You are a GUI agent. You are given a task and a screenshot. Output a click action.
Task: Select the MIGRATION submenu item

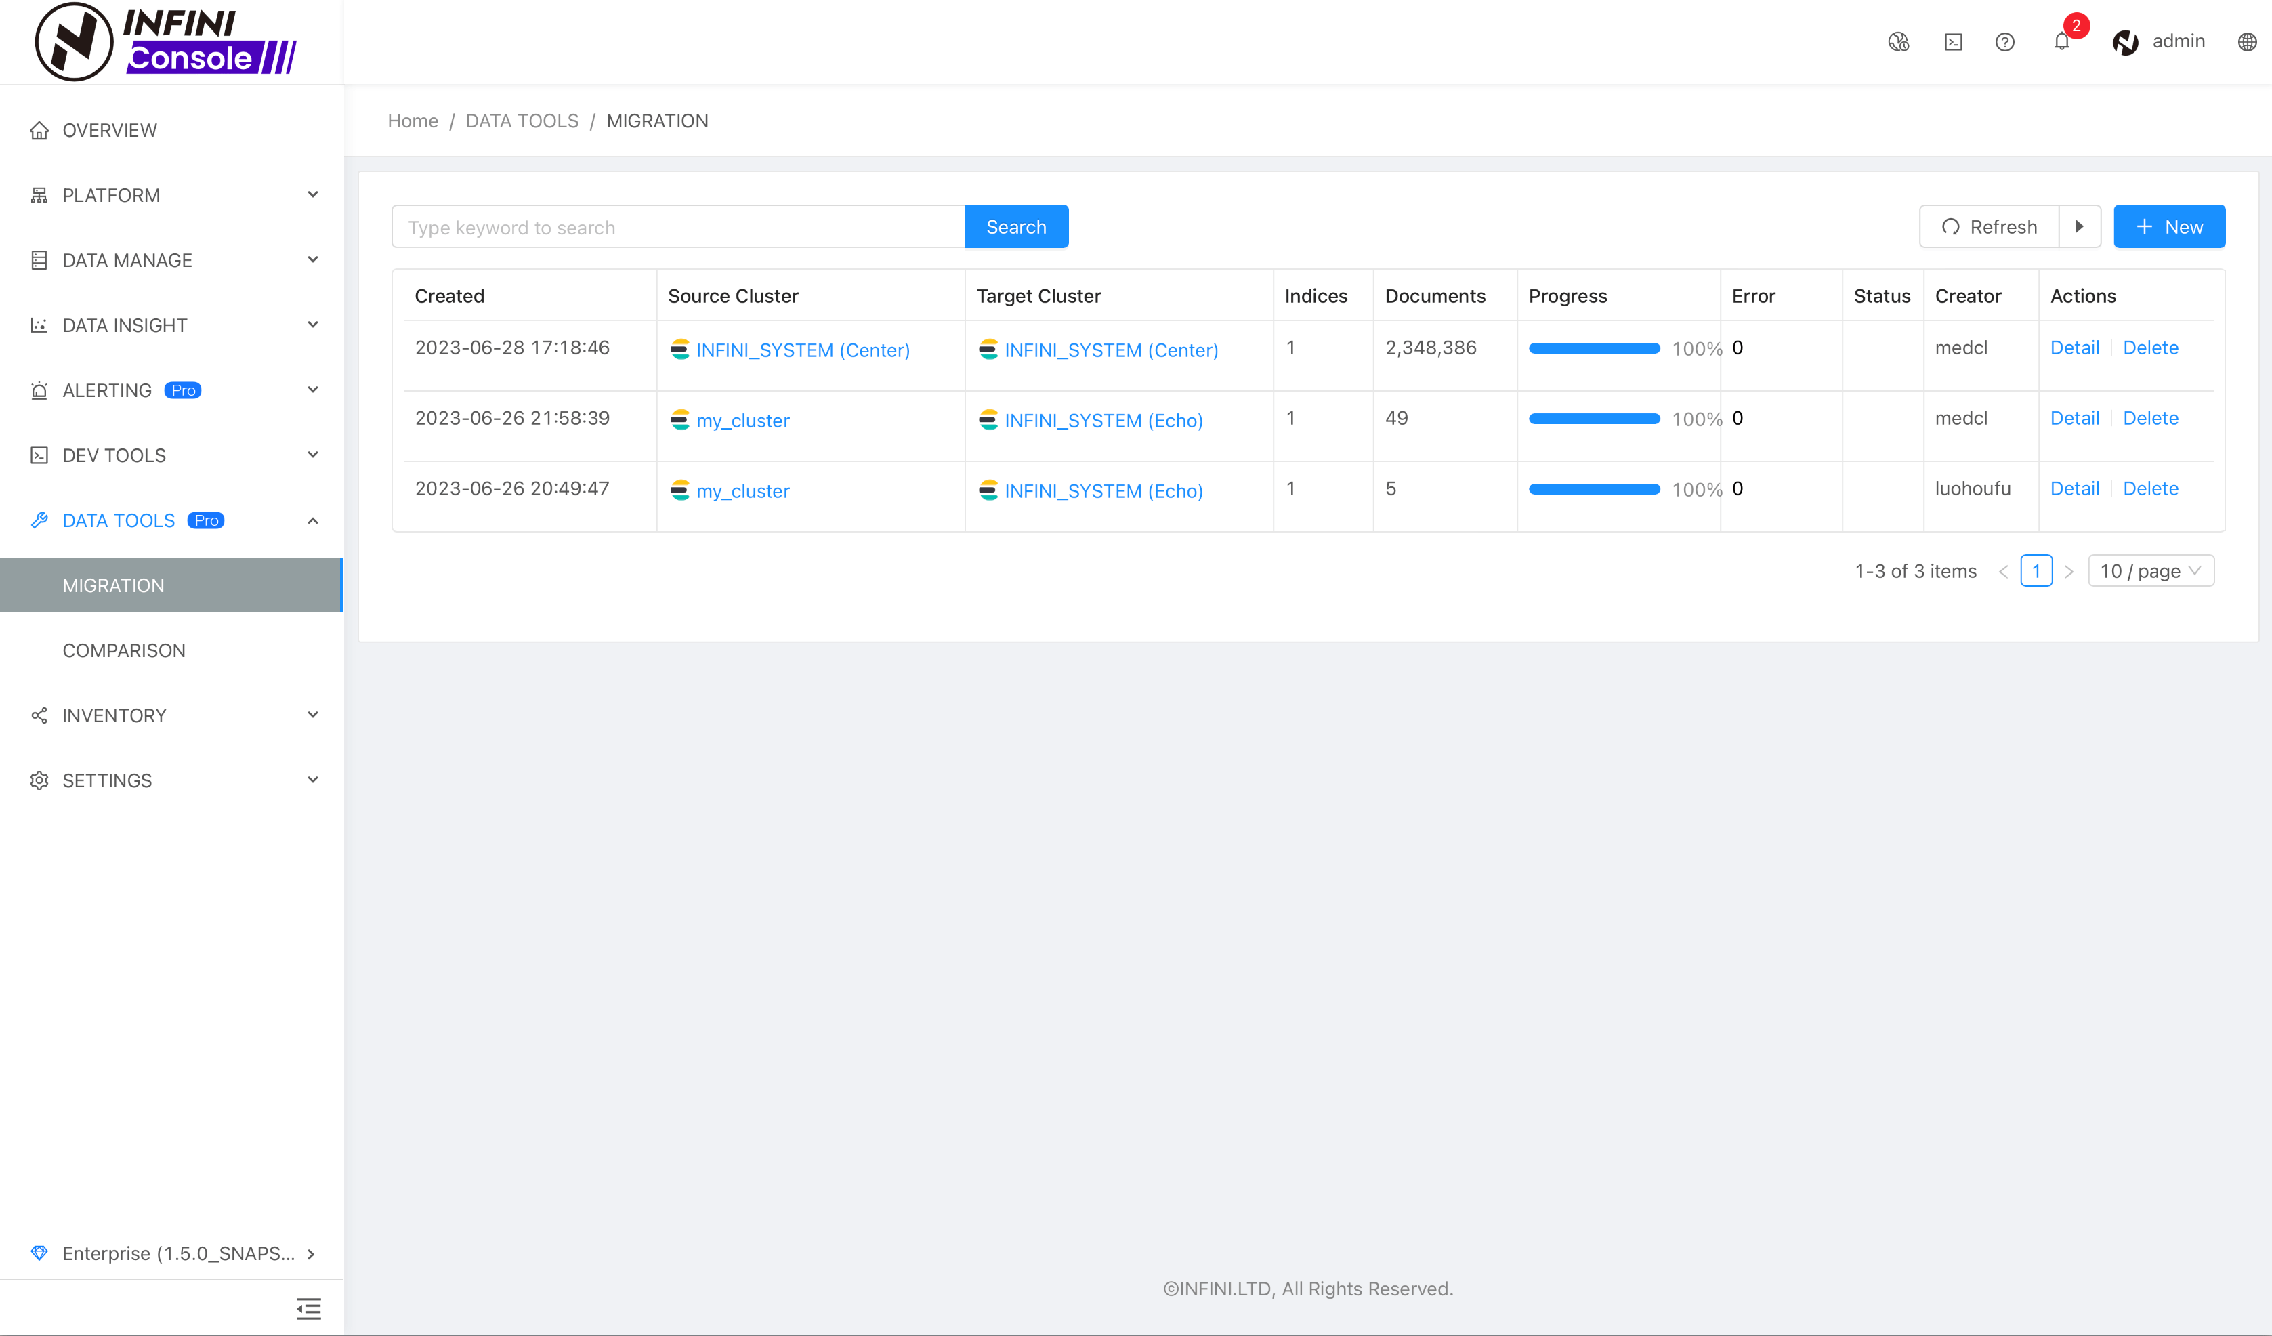171,585
